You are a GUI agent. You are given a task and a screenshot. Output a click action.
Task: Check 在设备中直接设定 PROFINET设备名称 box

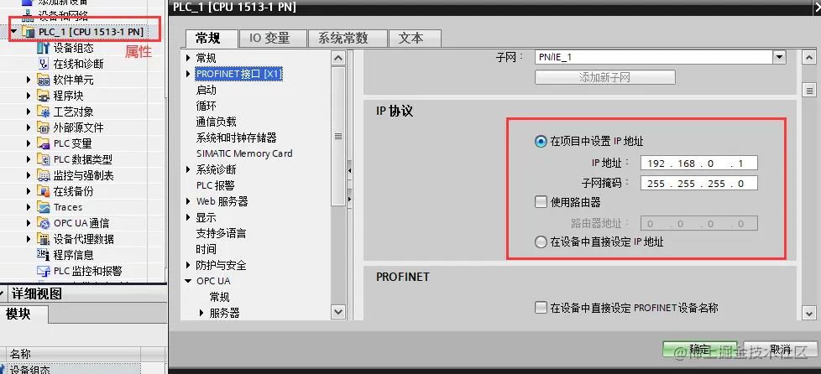(x=541, y=308)
